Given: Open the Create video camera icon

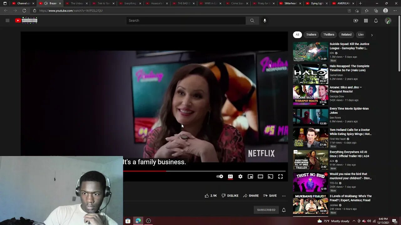Looking at the screenshot, I should click(x=356, y=21).
